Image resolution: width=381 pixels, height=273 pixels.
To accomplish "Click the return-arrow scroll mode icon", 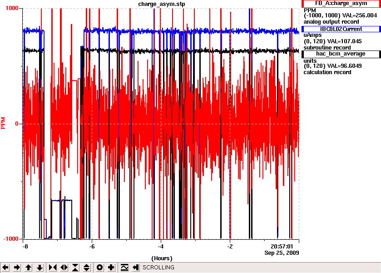I will [136, 268].
